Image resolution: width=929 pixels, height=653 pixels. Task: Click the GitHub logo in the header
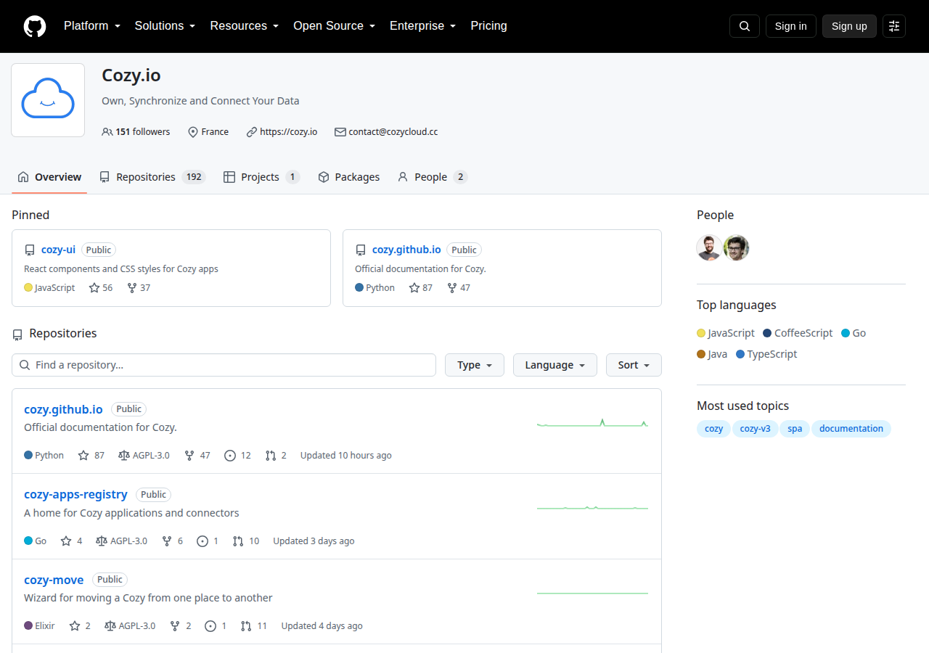click(x=35, y=26)
